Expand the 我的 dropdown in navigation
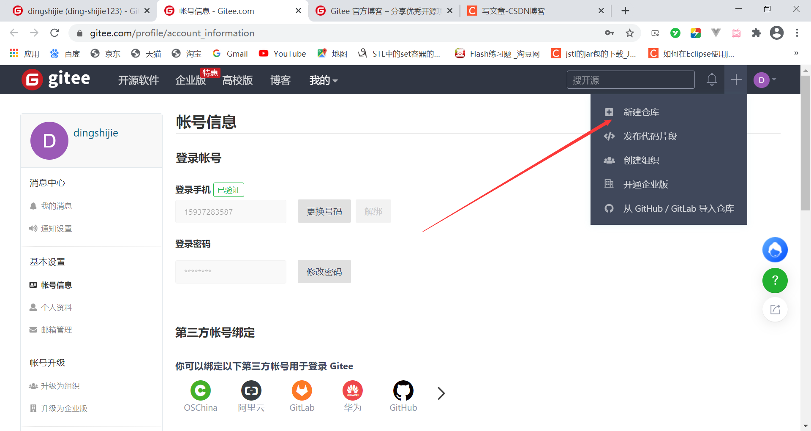 [323, 80]
